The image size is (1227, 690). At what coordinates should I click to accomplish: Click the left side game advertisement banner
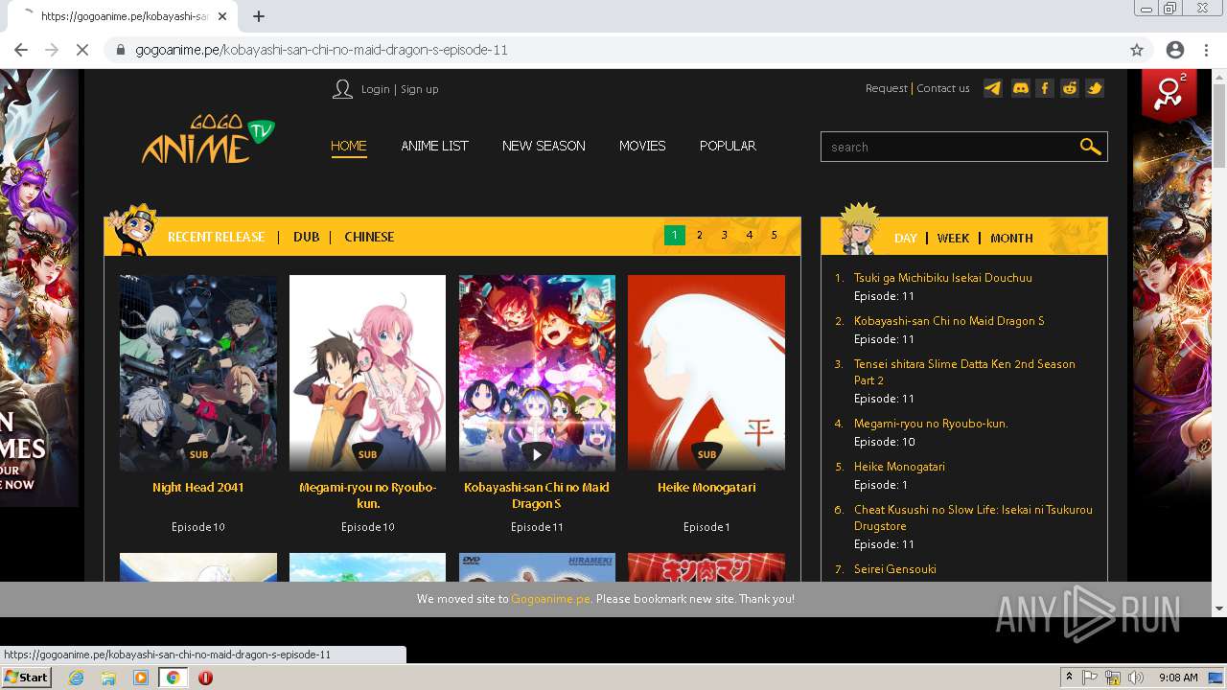39,287
